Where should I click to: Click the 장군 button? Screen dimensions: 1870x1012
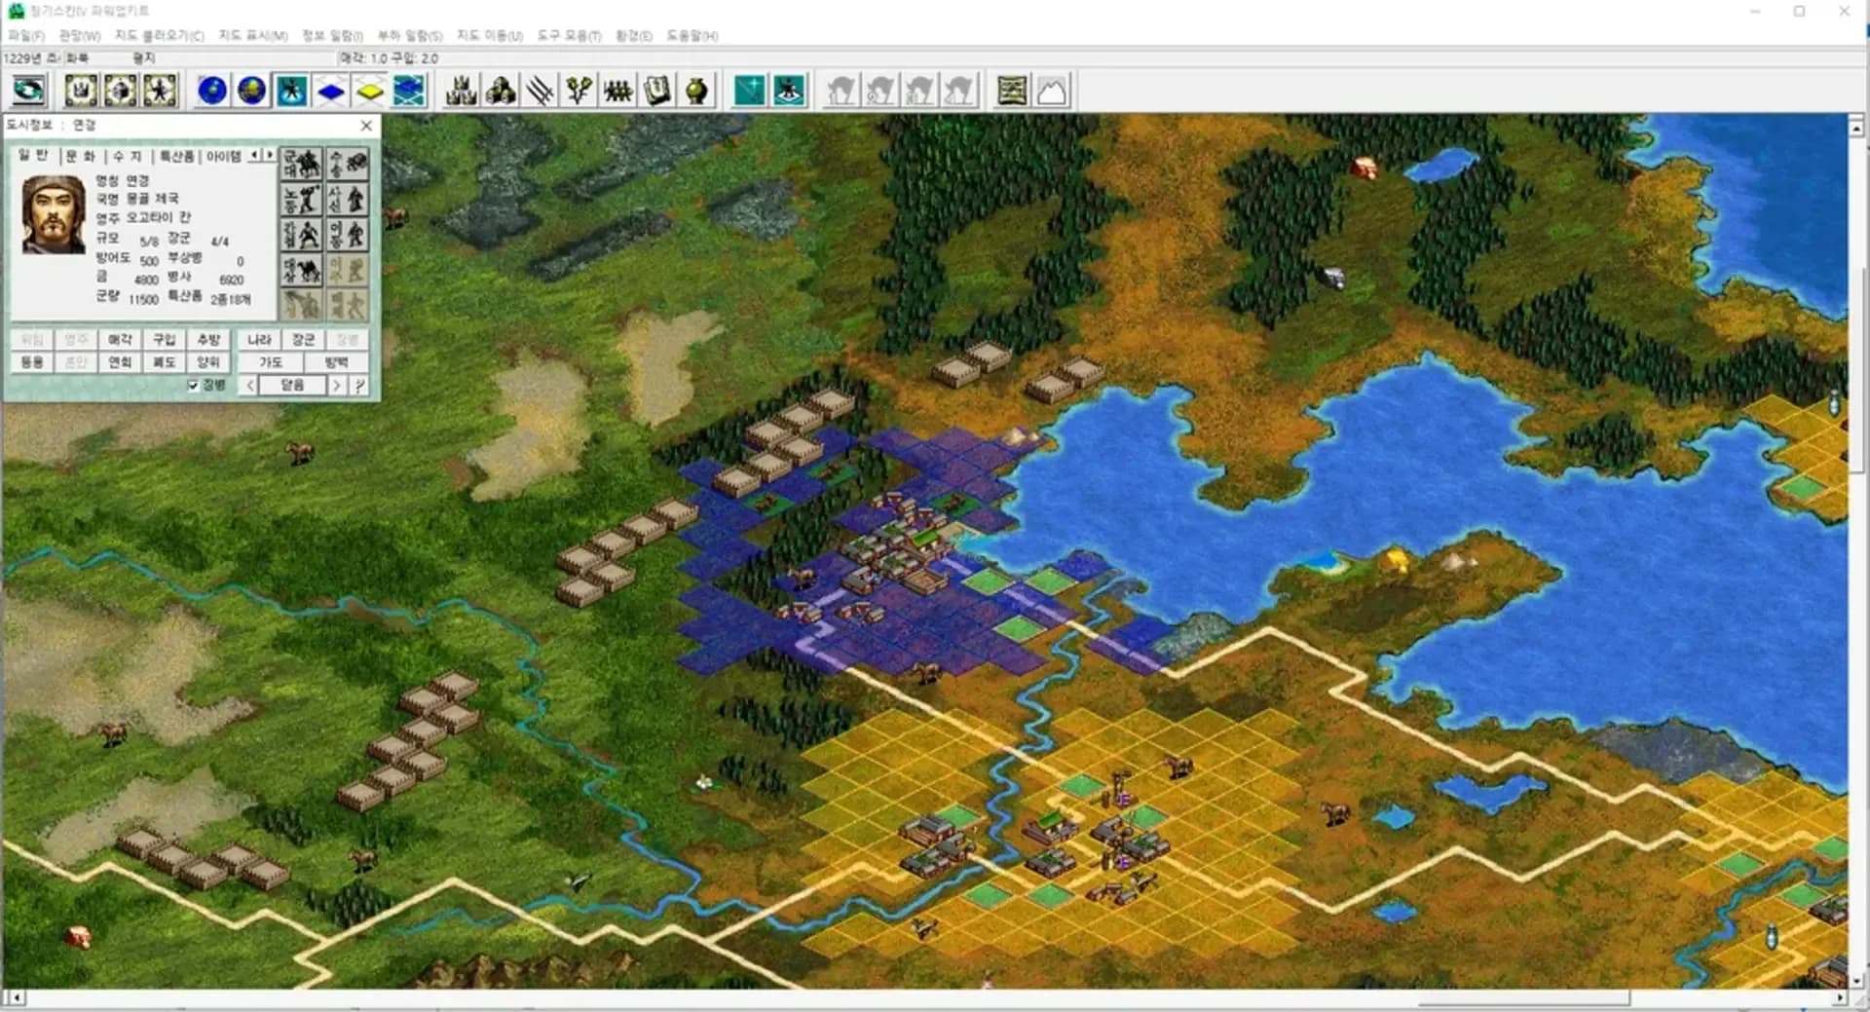click(303, 340)
